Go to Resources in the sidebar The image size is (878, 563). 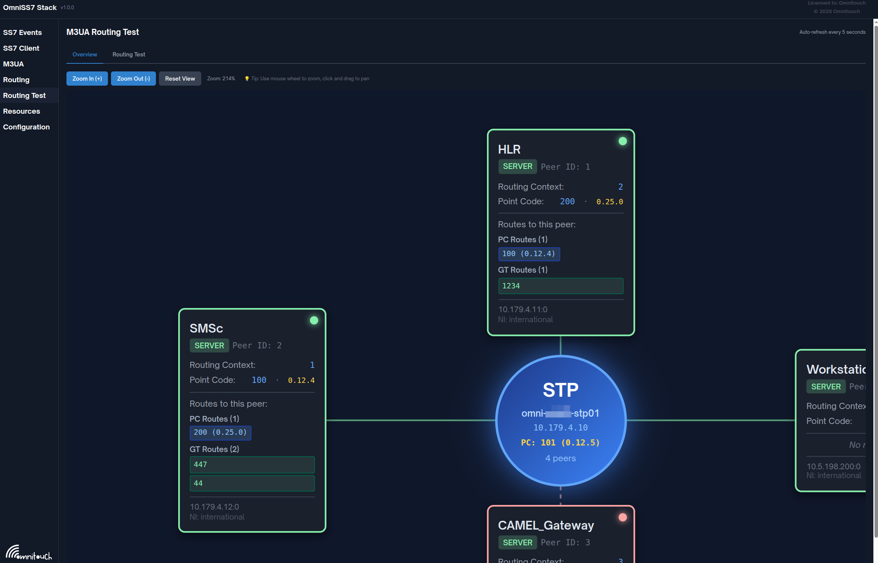pos(21,111)
